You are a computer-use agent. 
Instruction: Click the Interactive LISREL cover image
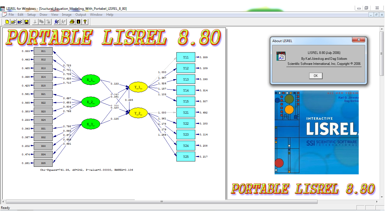[317, 132]
